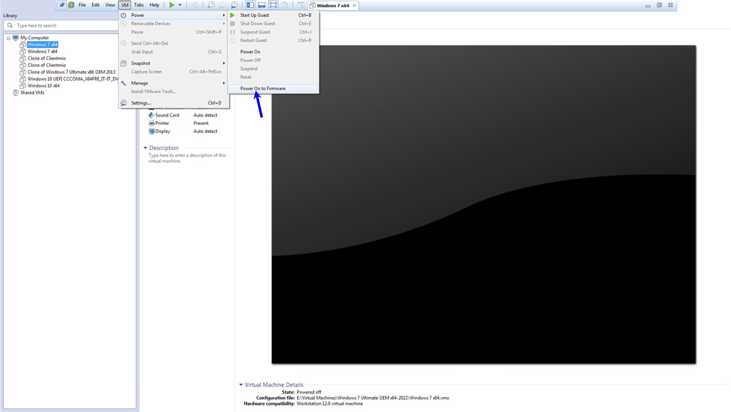Image resolution: width=731 pixels, height=412 pixels.
Task: Click the Sound Card device entry
Action: pos(167,115)
